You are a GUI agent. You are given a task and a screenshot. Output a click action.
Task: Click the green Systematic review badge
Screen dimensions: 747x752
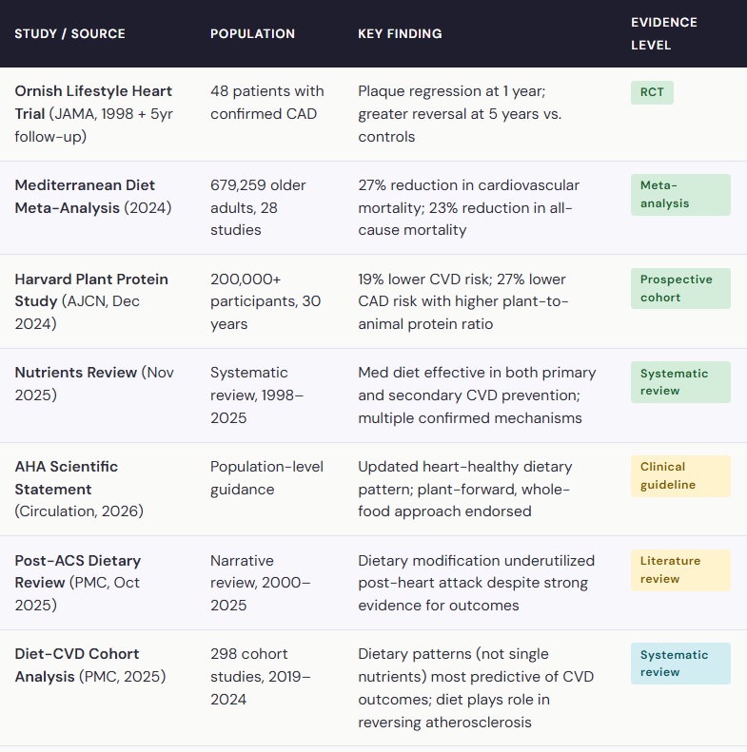680,382
